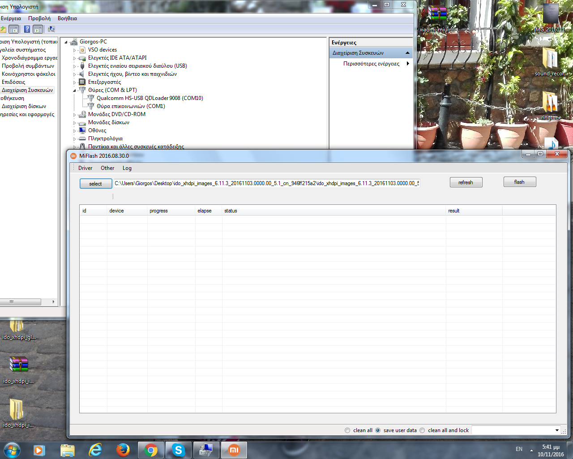573x459 pixels.
Task: Collapse the Θύρες (COM & LPT) tree node
Action: (75, 91)
